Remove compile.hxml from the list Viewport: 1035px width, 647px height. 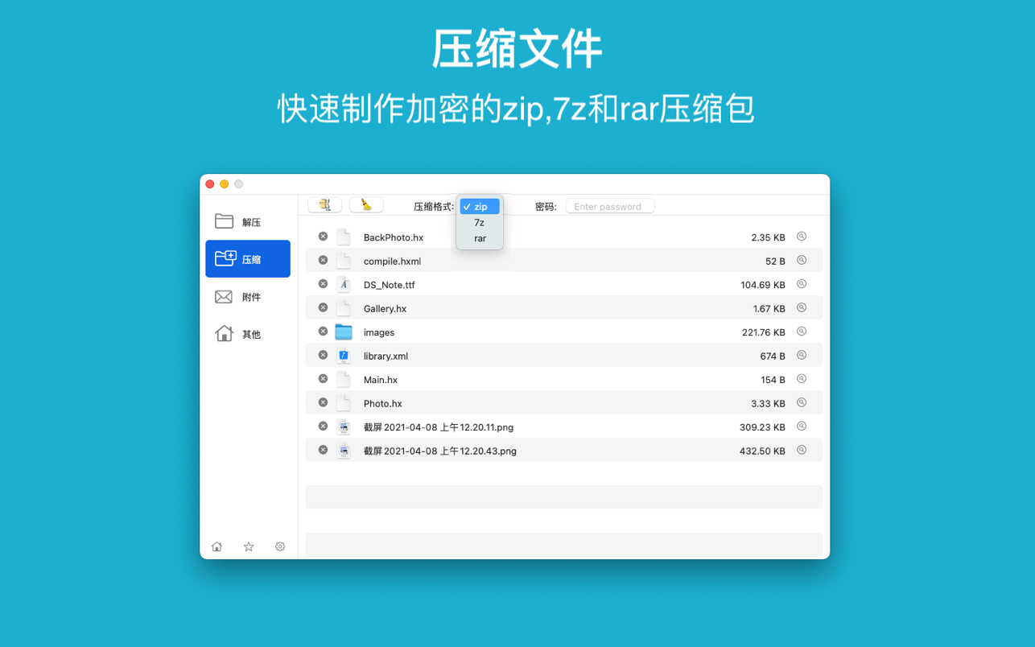[323, 260]
